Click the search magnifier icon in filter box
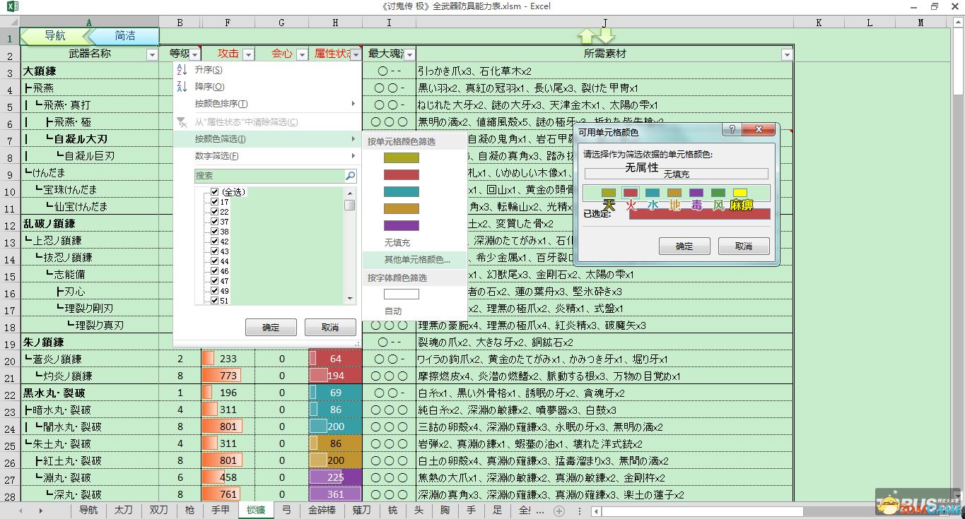The height and width of the screenshot is (519, 965). pyautogui.click(x=350, y=176)
